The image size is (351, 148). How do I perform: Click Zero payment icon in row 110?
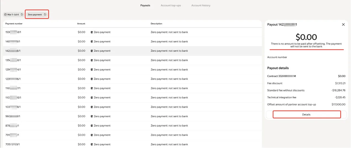[92, 97]
